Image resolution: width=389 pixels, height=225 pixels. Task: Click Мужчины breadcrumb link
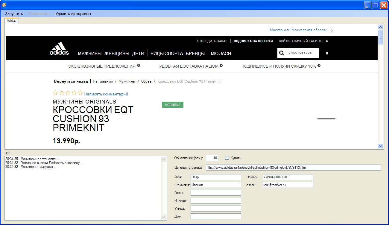127,81
